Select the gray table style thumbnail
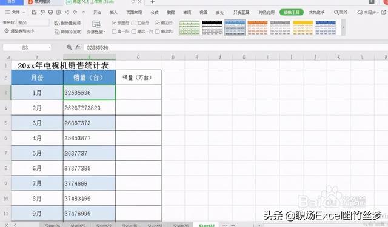Viewport: 388px width, 227px height. pos(280,28)
